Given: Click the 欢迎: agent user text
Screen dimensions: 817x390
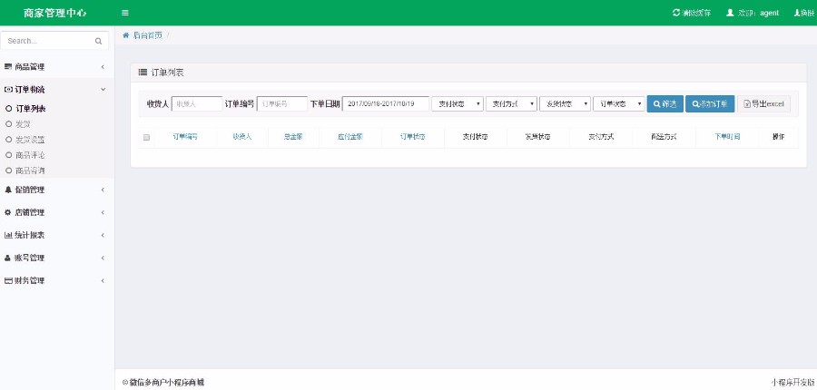Looking at the screenshot, I should coord(759,13).
